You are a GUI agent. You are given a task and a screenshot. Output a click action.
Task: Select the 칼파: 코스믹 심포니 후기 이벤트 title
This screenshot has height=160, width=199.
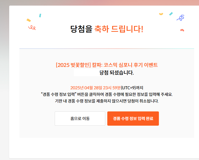click(x=125, y=65)
